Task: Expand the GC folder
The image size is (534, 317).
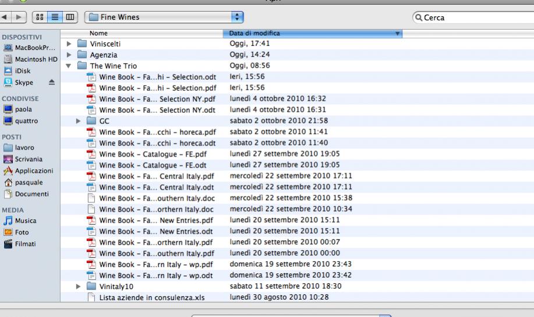Action: (78, 121)
